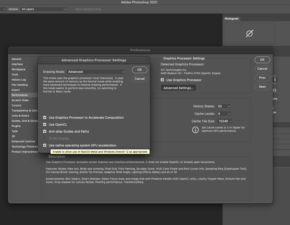The image size is (290, 225).
Task: Click the Histogram preview area
Action: pyautogui.click(x=249, y=33)
